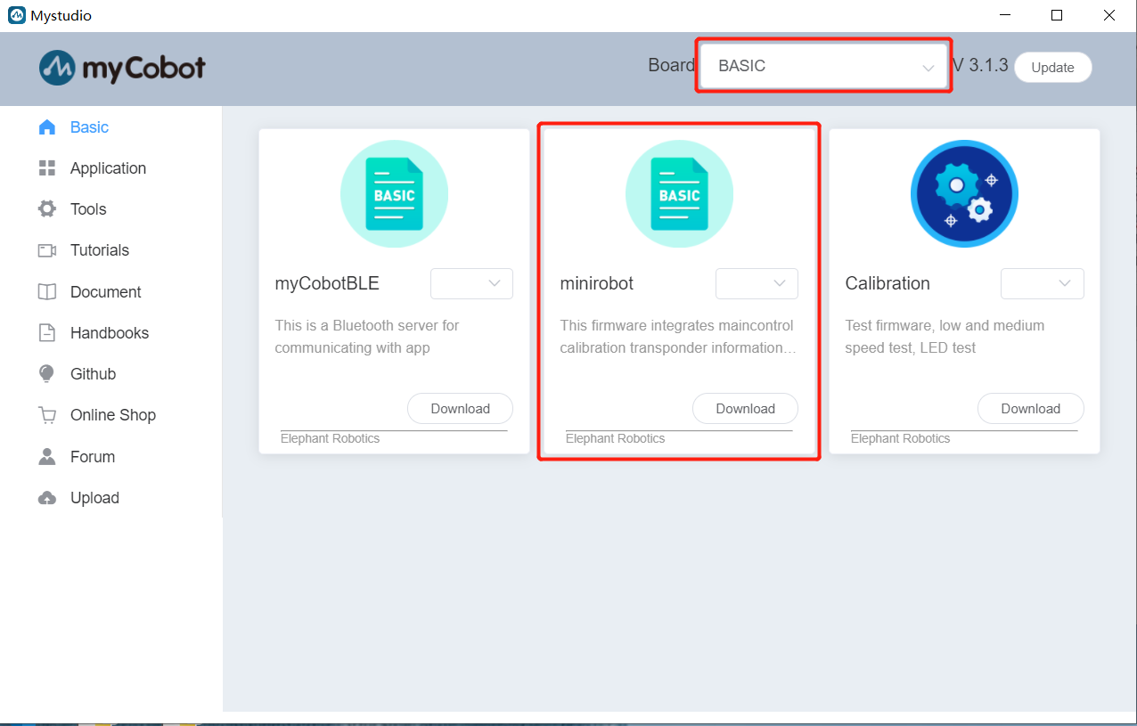Click the Mystudio title bar app icon
The image size is (1137, 726).
(x=16, y=15)
